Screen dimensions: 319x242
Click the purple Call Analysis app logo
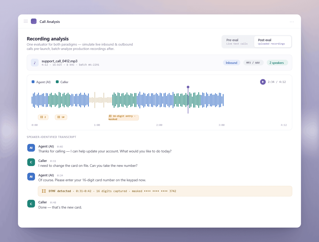point(34,21)
